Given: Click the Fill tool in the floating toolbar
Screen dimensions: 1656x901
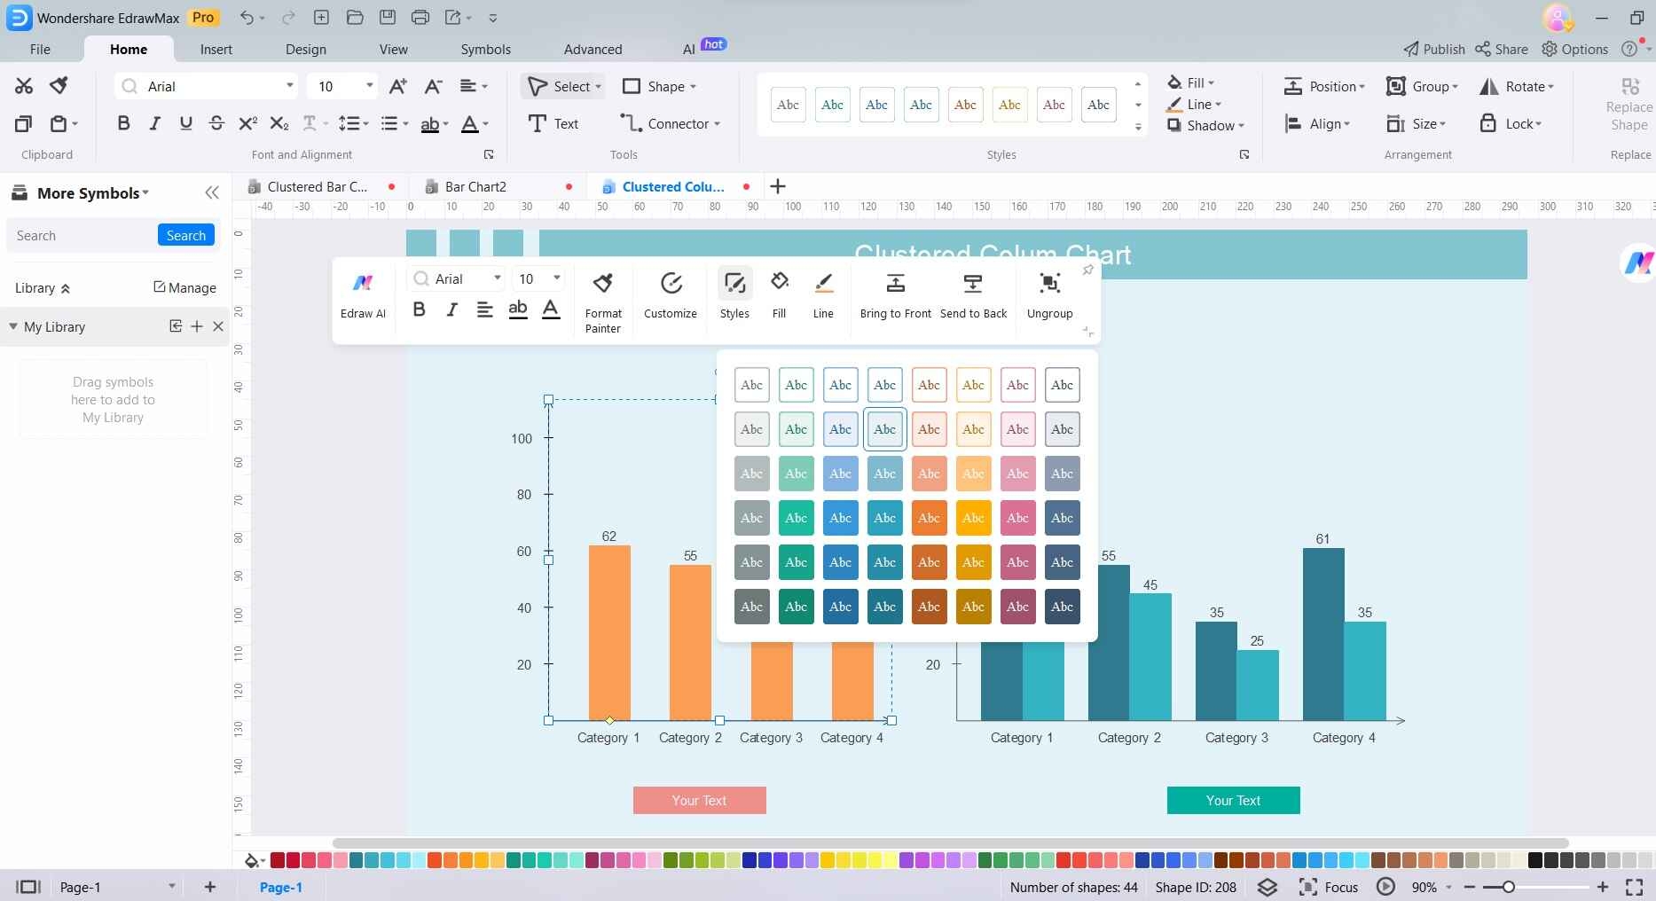Looking at the screenshot, I should point(778,293).
